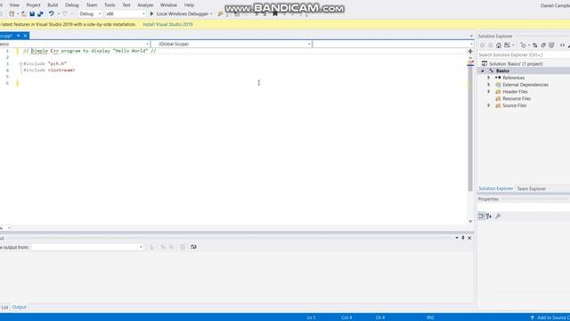Expand the Header Files folder

click(489, 91)
